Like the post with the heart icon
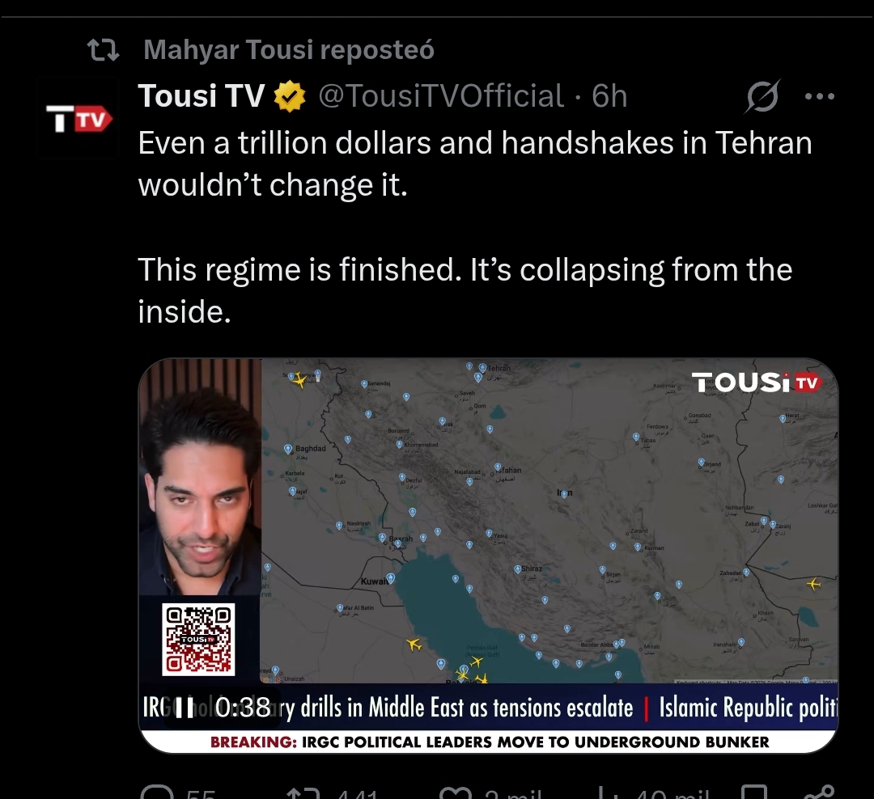This screenshot has height=799, width=874. pyautogui.click(x=456, y=793)
